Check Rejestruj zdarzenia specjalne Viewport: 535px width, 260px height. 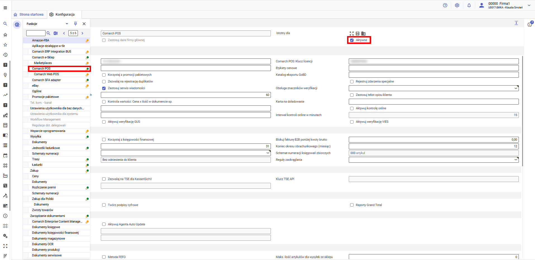pyautogui.click(x=352, y=82)
